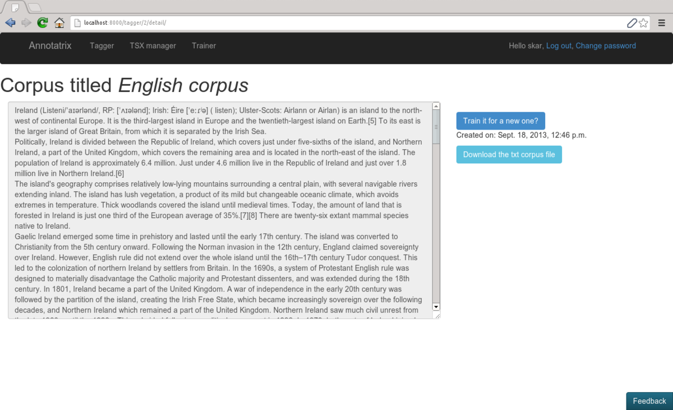This screenshot has width=673, height=410.
Task: Click the textarea scrollbar down arrow
Action: (x=436, y=307)
